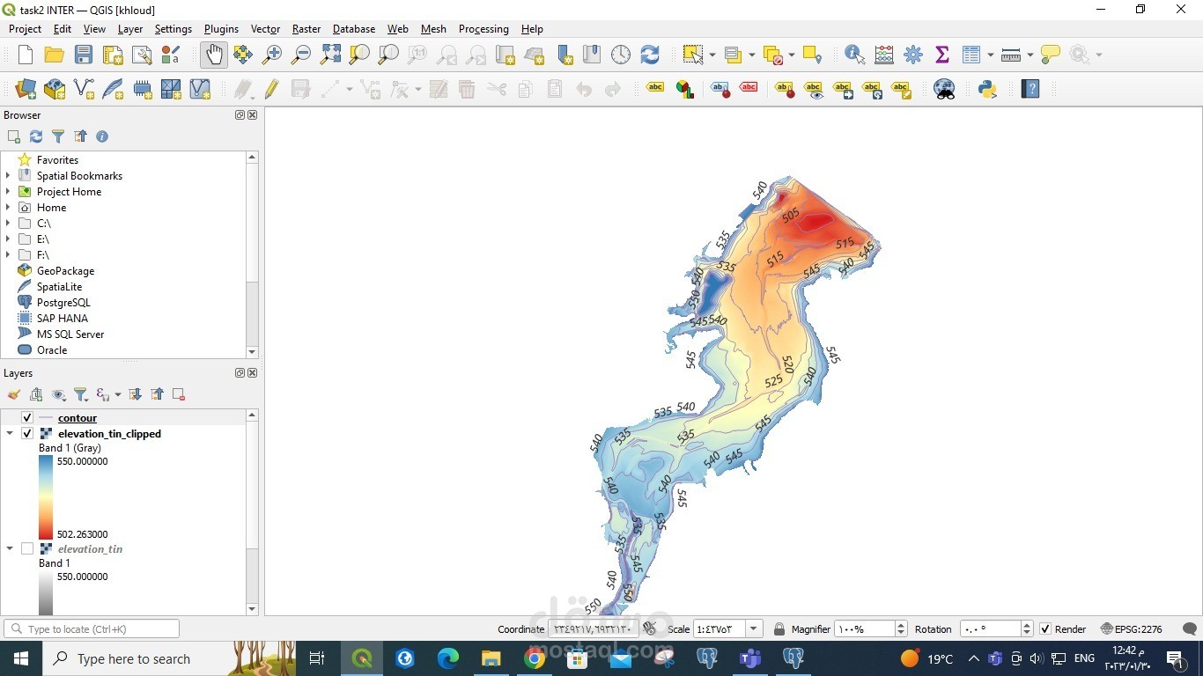
Task: Select the Pan Map tool
Action: click(213, 54)
